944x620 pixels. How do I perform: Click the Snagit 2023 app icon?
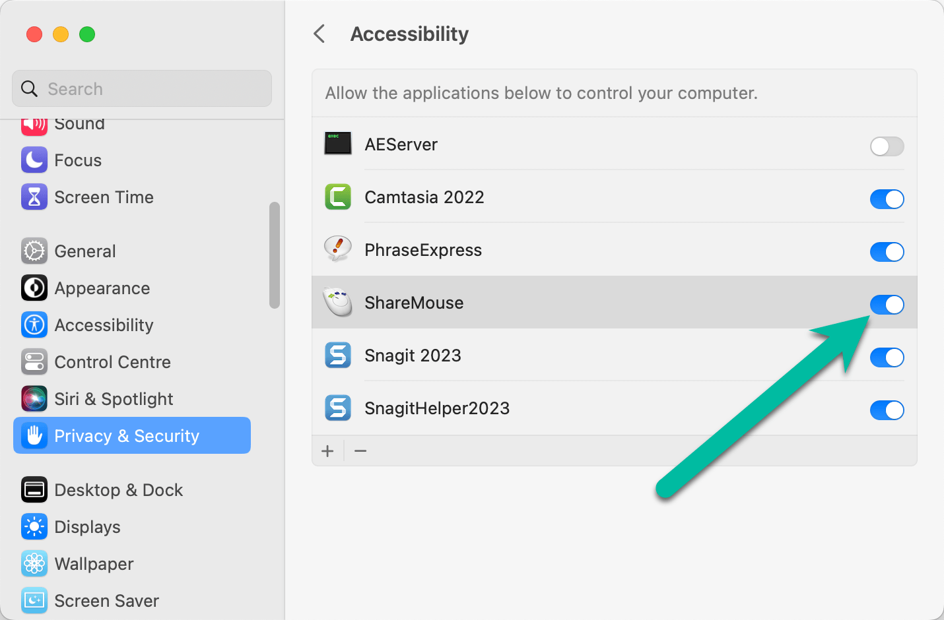click(x=338, y=356)
